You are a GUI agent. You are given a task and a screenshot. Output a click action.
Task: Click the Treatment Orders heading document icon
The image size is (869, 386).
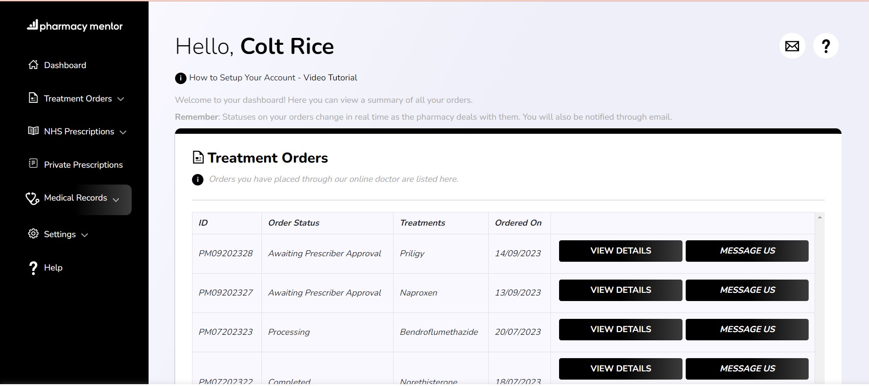[198, 158]
